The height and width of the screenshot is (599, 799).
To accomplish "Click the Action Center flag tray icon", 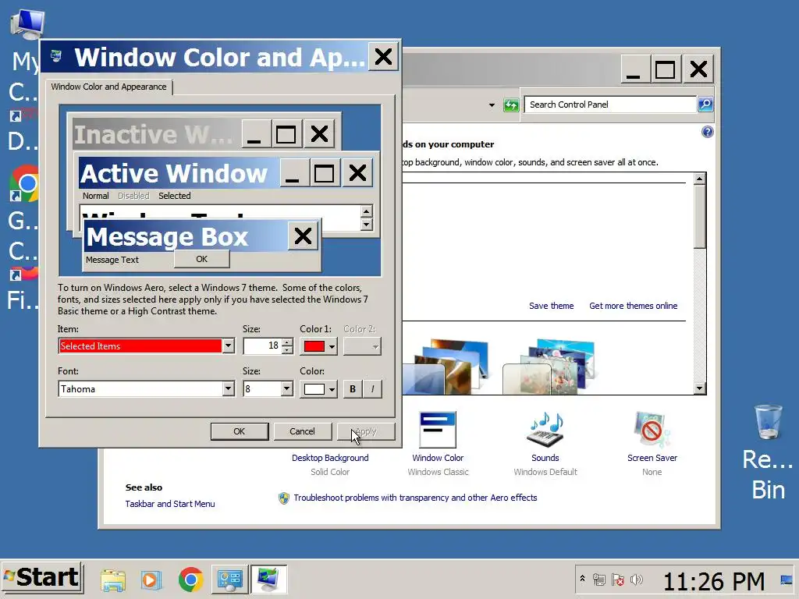I will click(618, 580).
